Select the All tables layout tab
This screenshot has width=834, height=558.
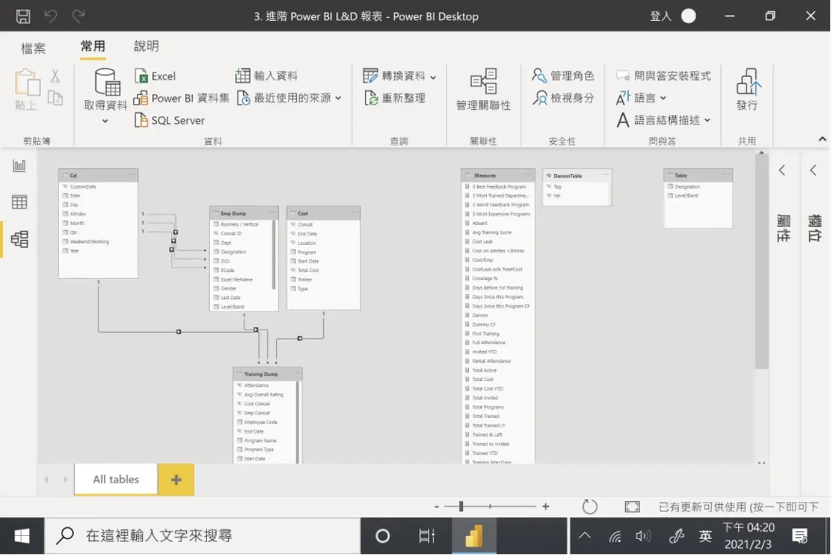pyautogui.click(x=116, y=480)
